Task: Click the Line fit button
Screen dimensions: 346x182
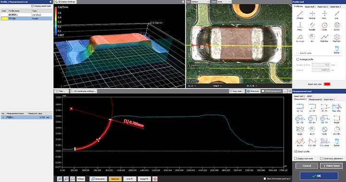Action: [129, 179]
